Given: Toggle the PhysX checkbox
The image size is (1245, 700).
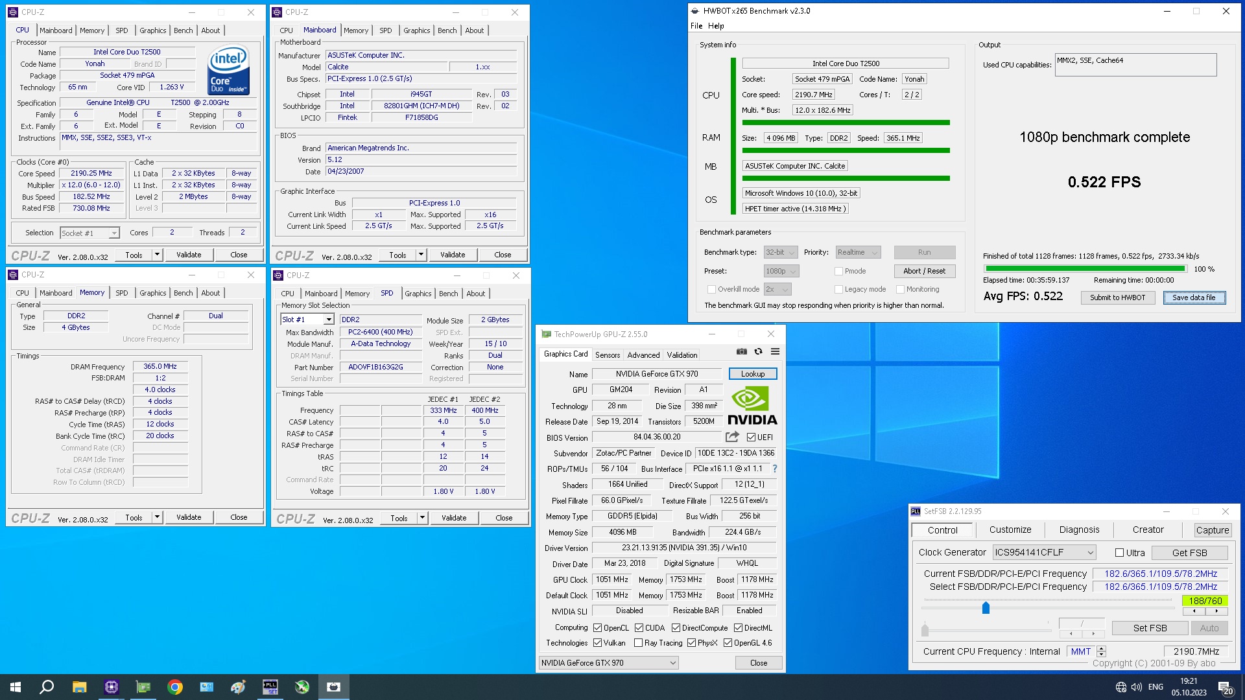Looking at the screenshot, I should pos(691,643).
